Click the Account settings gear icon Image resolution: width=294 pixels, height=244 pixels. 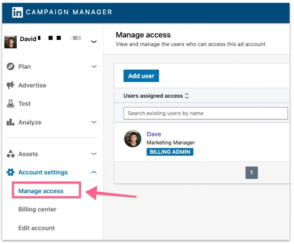pos(10,172)
